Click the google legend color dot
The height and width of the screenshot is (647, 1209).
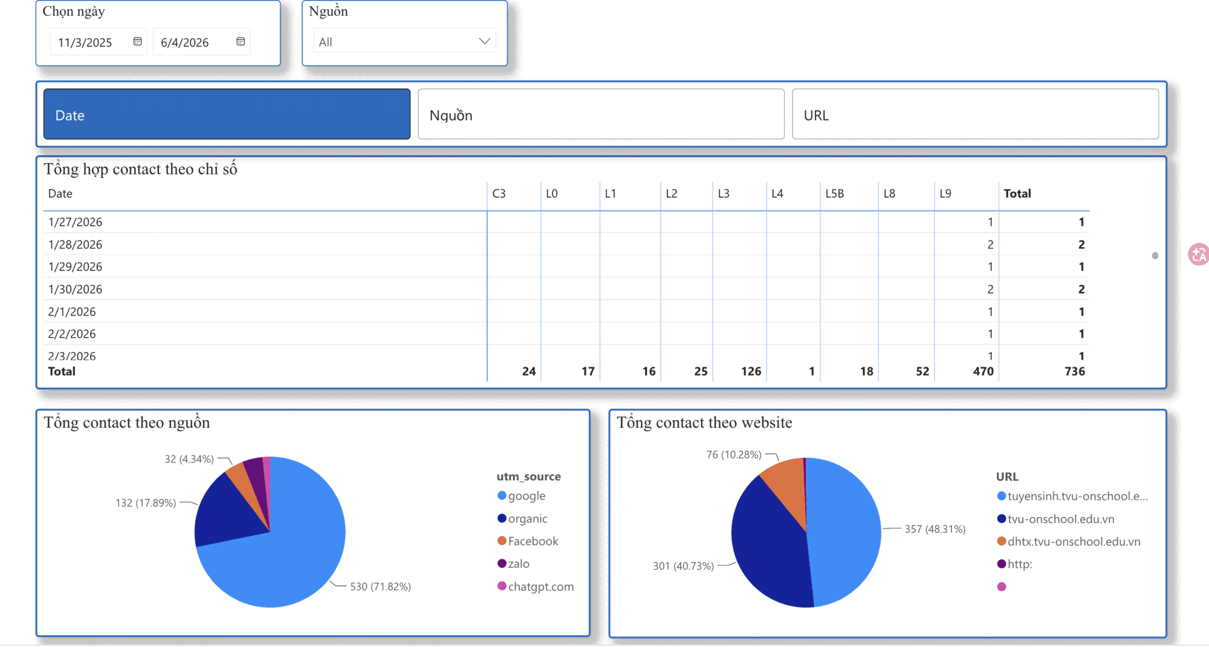coord(502,496)
